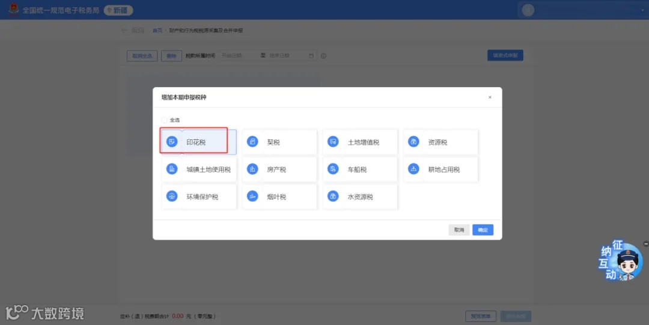This screenshot has width=649, height=325.
Task: Confirm the selection with 确定 button
Action: 483,229
